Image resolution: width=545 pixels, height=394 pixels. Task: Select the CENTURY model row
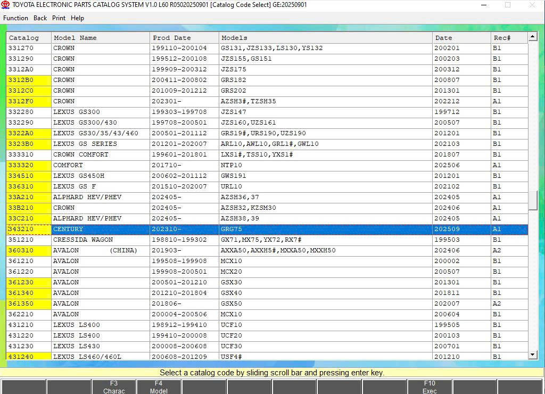point(267,229)
